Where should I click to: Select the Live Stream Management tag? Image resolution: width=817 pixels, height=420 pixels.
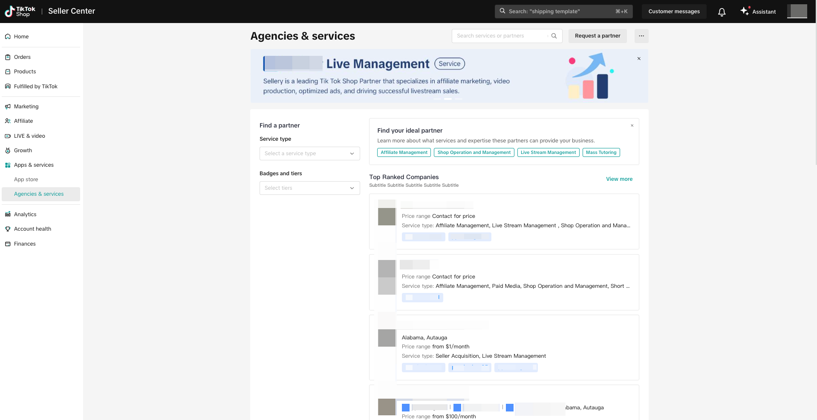click(x=548, y=153)
